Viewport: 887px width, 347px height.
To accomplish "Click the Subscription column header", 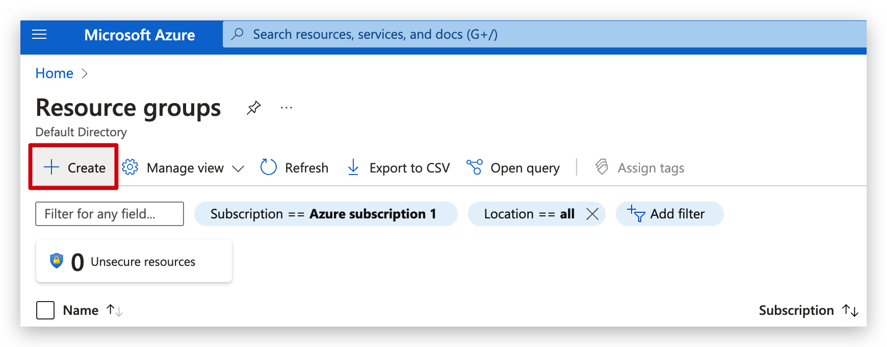I will [x=796, y=310].
